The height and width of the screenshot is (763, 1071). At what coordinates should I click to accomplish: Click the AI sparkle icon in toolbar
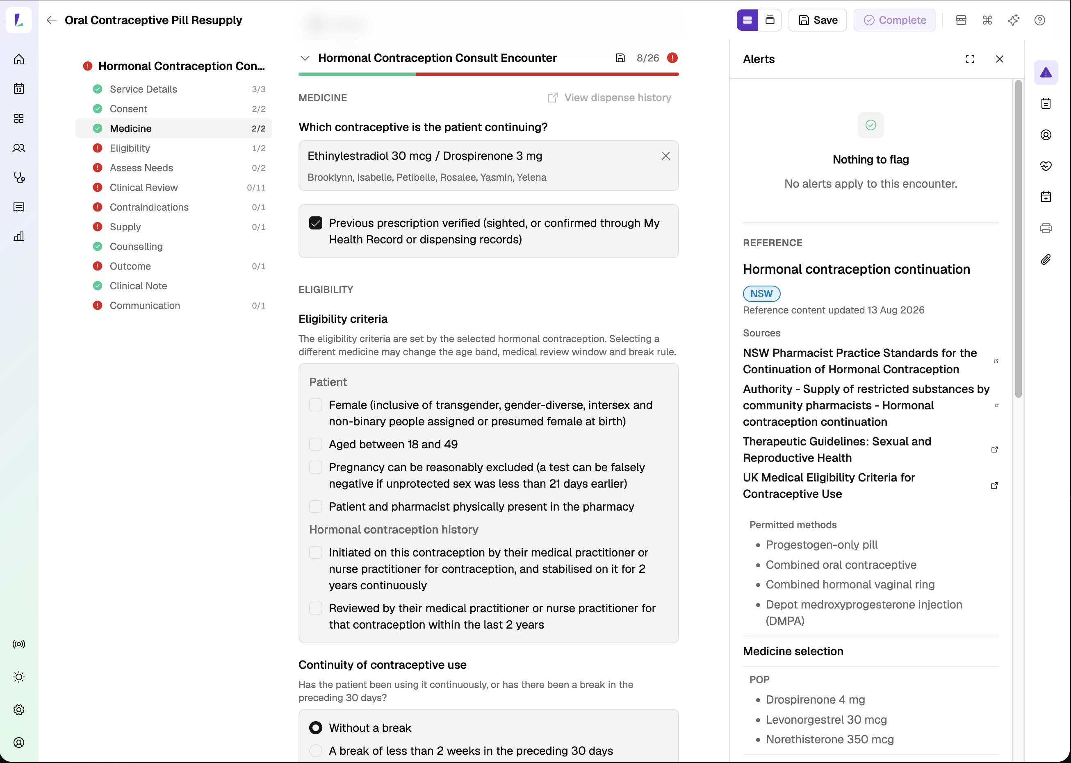[x=1014, y=20]
